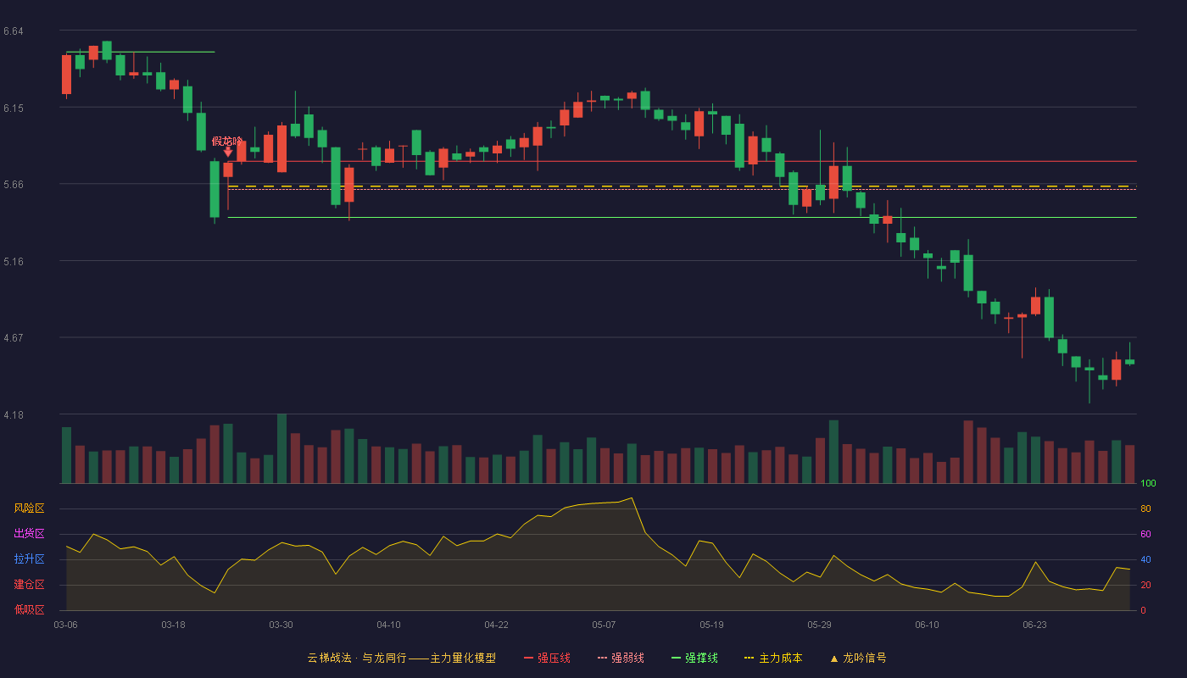The width and height of the screenshot is (1187, 678).
Task: Click the red 20 indicator scale value
Action: [1145, 586]
